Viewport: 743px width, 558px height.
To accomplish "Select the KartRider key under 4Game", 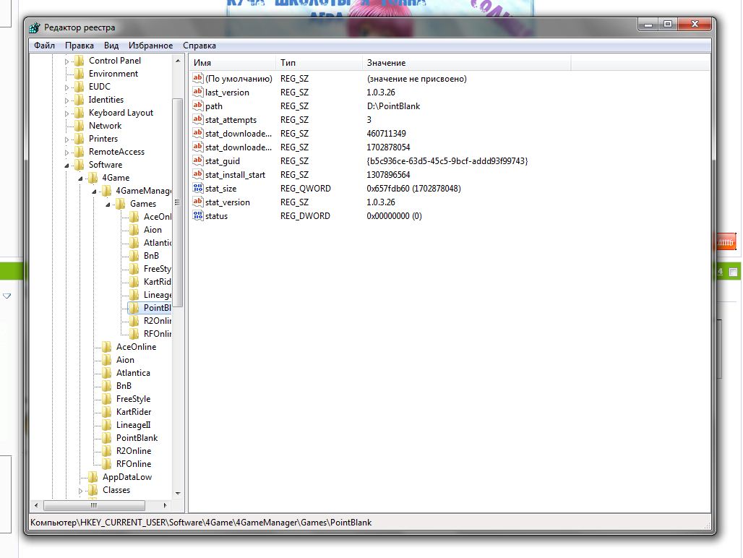I will [x=133, y=412].
